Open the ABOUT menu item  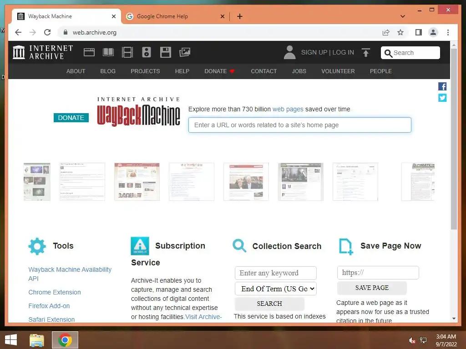76,71
